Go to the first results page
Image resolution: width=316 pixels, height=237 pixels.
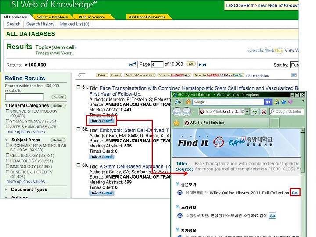pyautogui.click(x=130, y=65)
